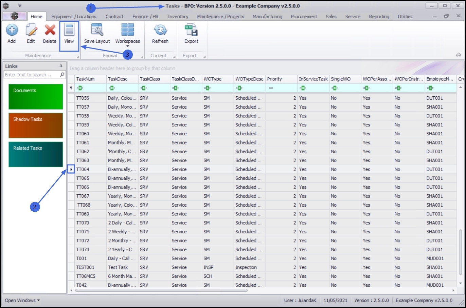Viewport: 466px width, 308px height.
Task: Click the search magnifier in Links
Action: [62, 75]
